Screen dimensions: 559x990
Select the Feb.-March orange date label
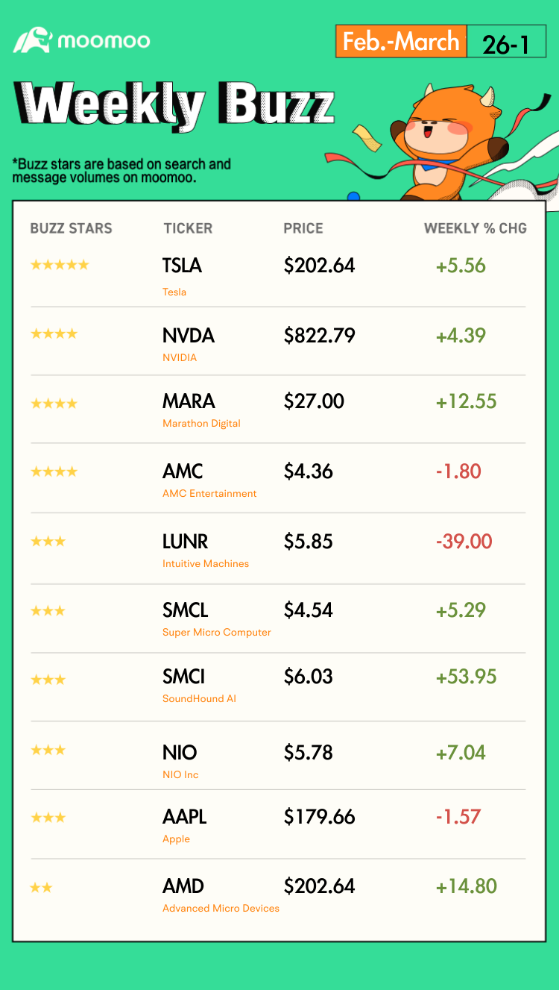click(401, 42)
